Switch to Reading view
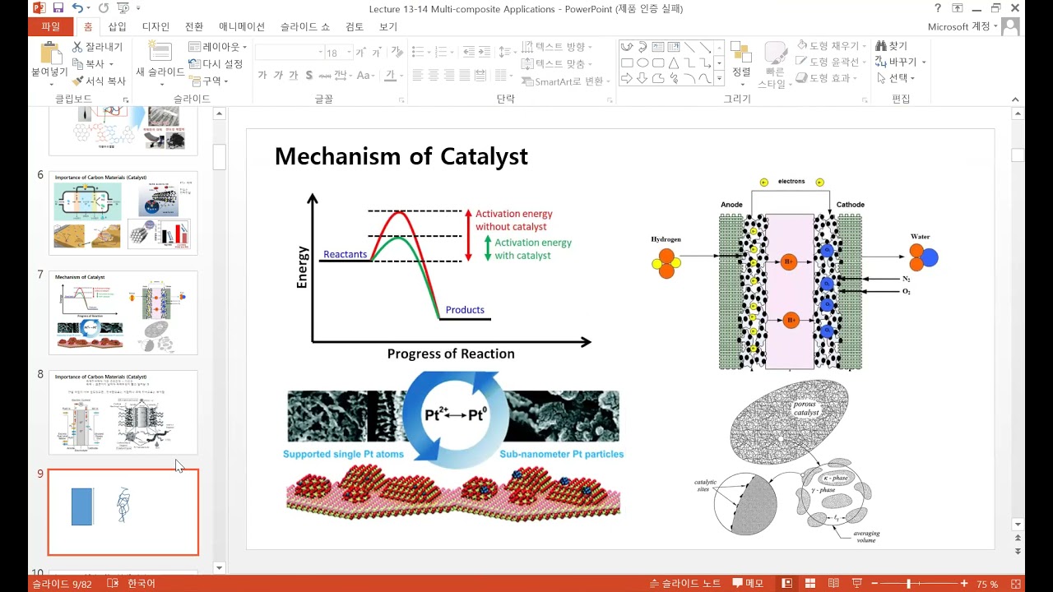 tap(833, 584)
